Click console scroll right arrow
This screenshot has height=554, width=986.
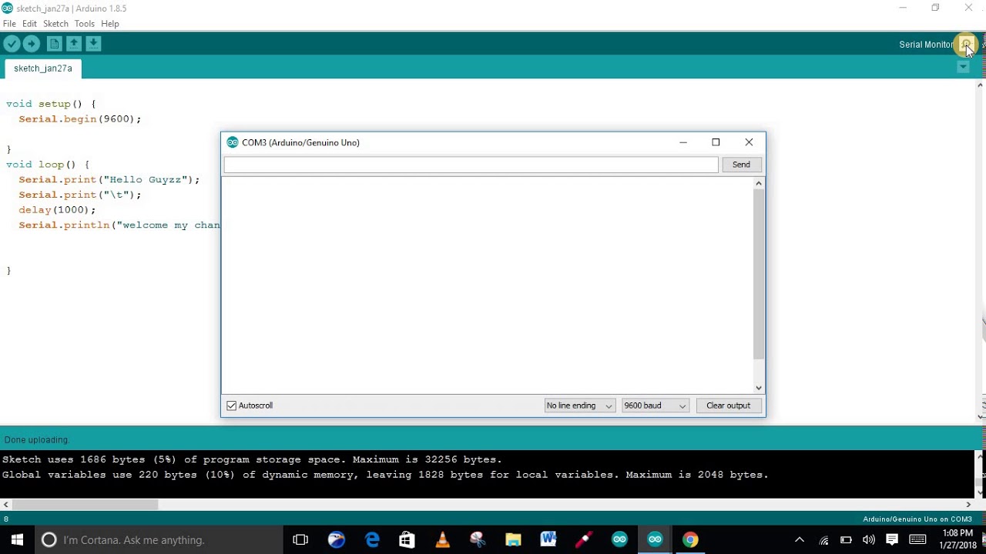[968, 505]
